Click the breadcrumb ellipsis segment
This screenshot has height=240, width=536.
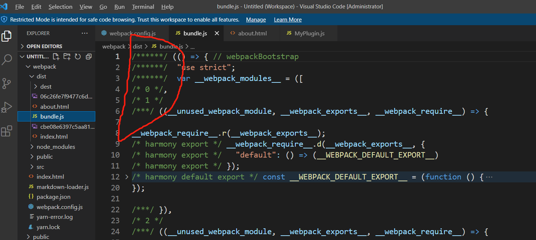[192, 47]
